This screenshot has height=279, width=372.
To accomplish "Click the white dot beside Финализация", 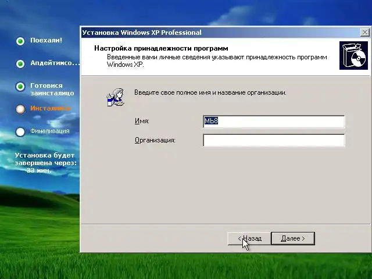I will pyautogui.click(x=20, y=132).
